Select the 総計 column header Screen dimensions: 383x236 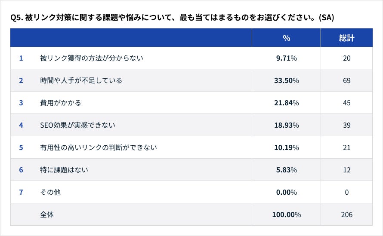coord(346,38)
